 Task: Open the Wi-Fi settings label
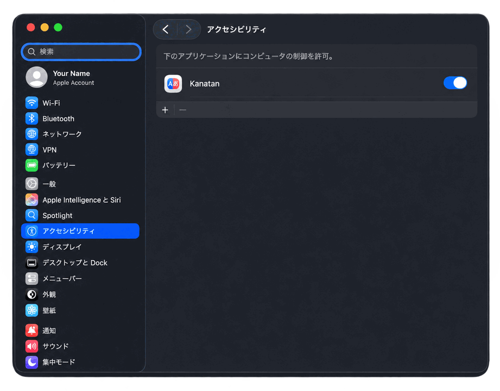[52, 103]
